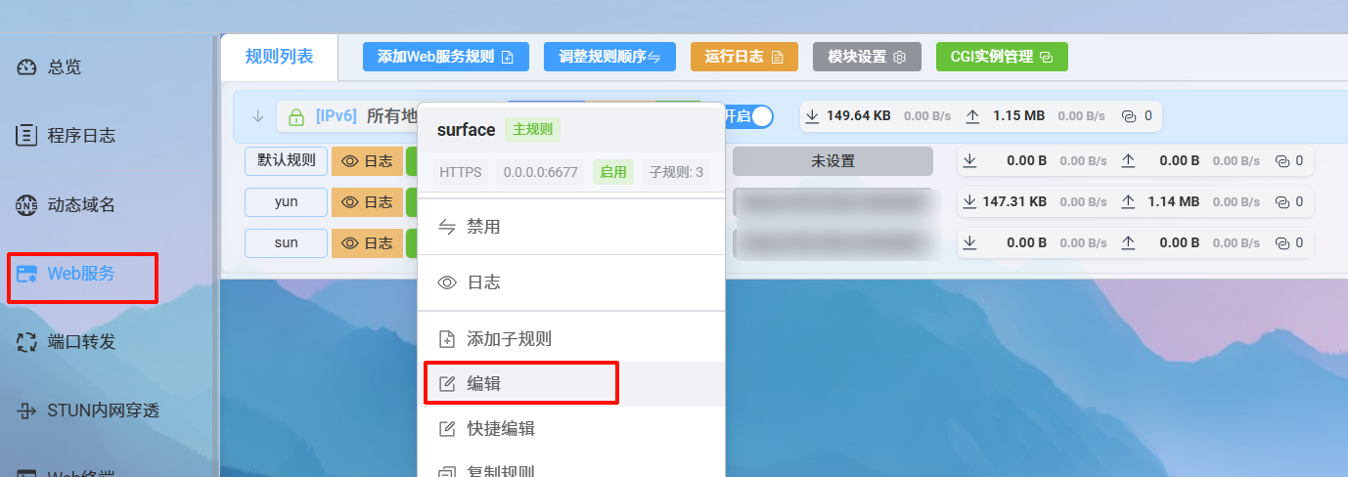Click the 默认规则 sub-rule button
Viewport: 1348px width, 477px height.
(x=286, y=160)
